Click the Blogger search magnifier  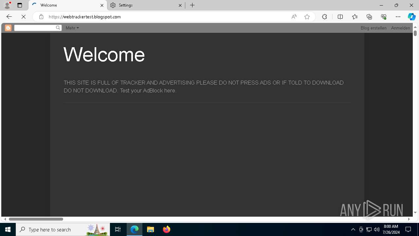click(x=58, y=28)
